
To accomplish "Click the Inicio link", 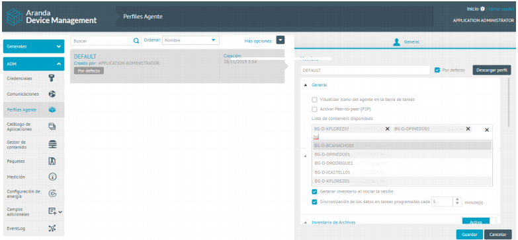I will click(x=473, y=9).
